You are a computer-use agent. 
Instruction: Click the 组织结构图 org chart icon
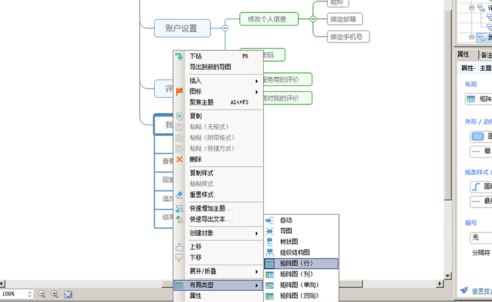pos(270,252)
